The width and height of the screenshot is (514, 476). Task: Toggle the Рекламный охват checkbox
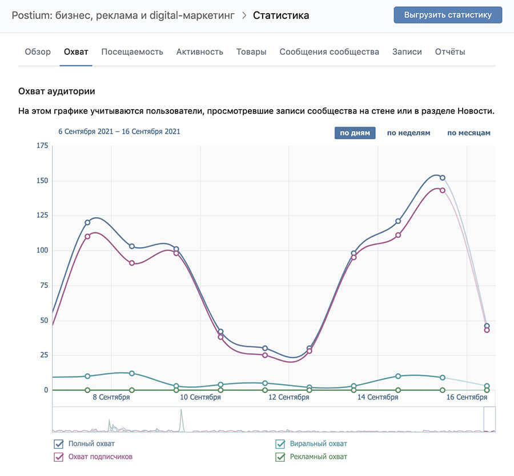(x=280, y=457)
